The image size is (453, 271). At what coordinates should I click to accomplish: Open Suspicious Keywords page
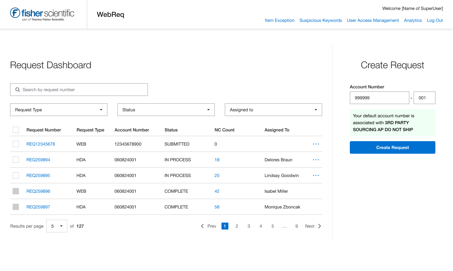coord(321,20)
